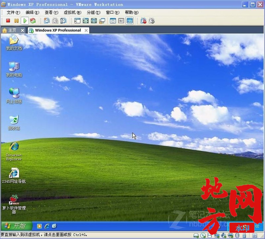Click the printer device status icon
The width and height of the screenshot is (265, 239).
click(231, 235)
